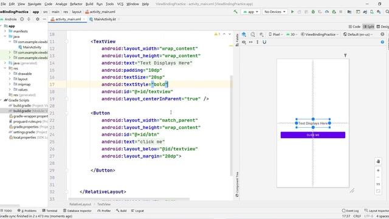
Task: Expand the manifests folder
Action: (5, 31)
